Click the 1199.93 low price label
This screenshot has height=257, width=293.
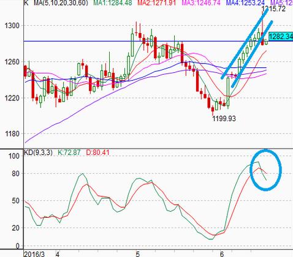[224, 119]
